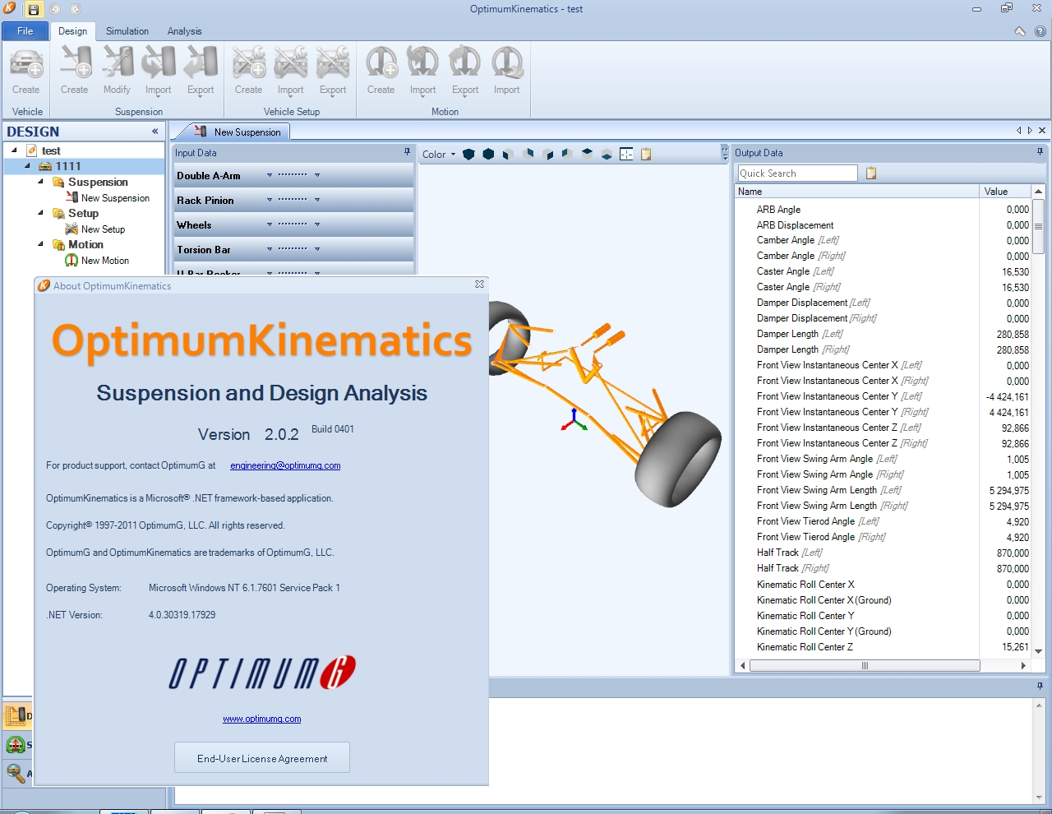Click the engineering@optimumg.com email link
Viewport: 1052px width, 814px height.
(285, 465)
